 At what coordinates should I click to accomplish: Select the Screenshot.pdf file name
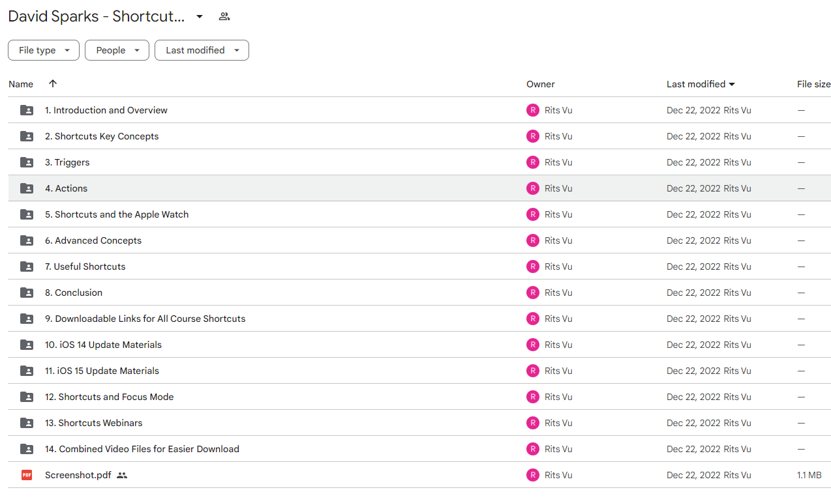coord(78,475)
